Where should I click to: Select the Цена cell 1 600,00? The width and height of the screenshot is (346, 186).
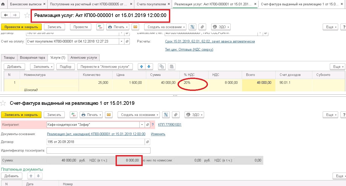[x=129, y=83]
